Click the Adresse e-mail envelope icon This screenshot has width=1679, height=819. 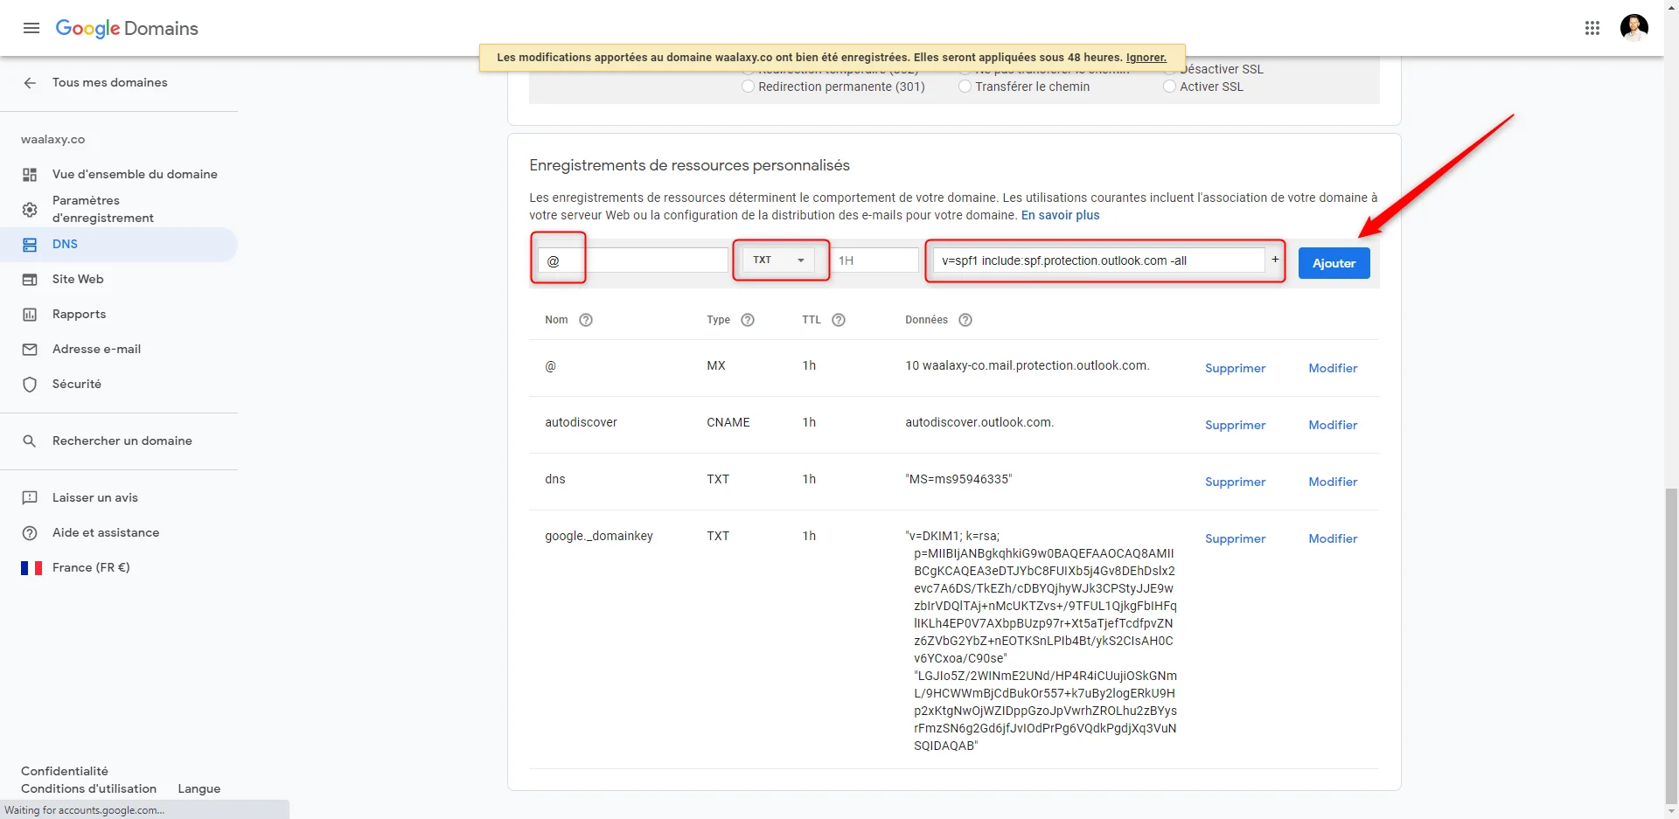click(x=30, y=350)
